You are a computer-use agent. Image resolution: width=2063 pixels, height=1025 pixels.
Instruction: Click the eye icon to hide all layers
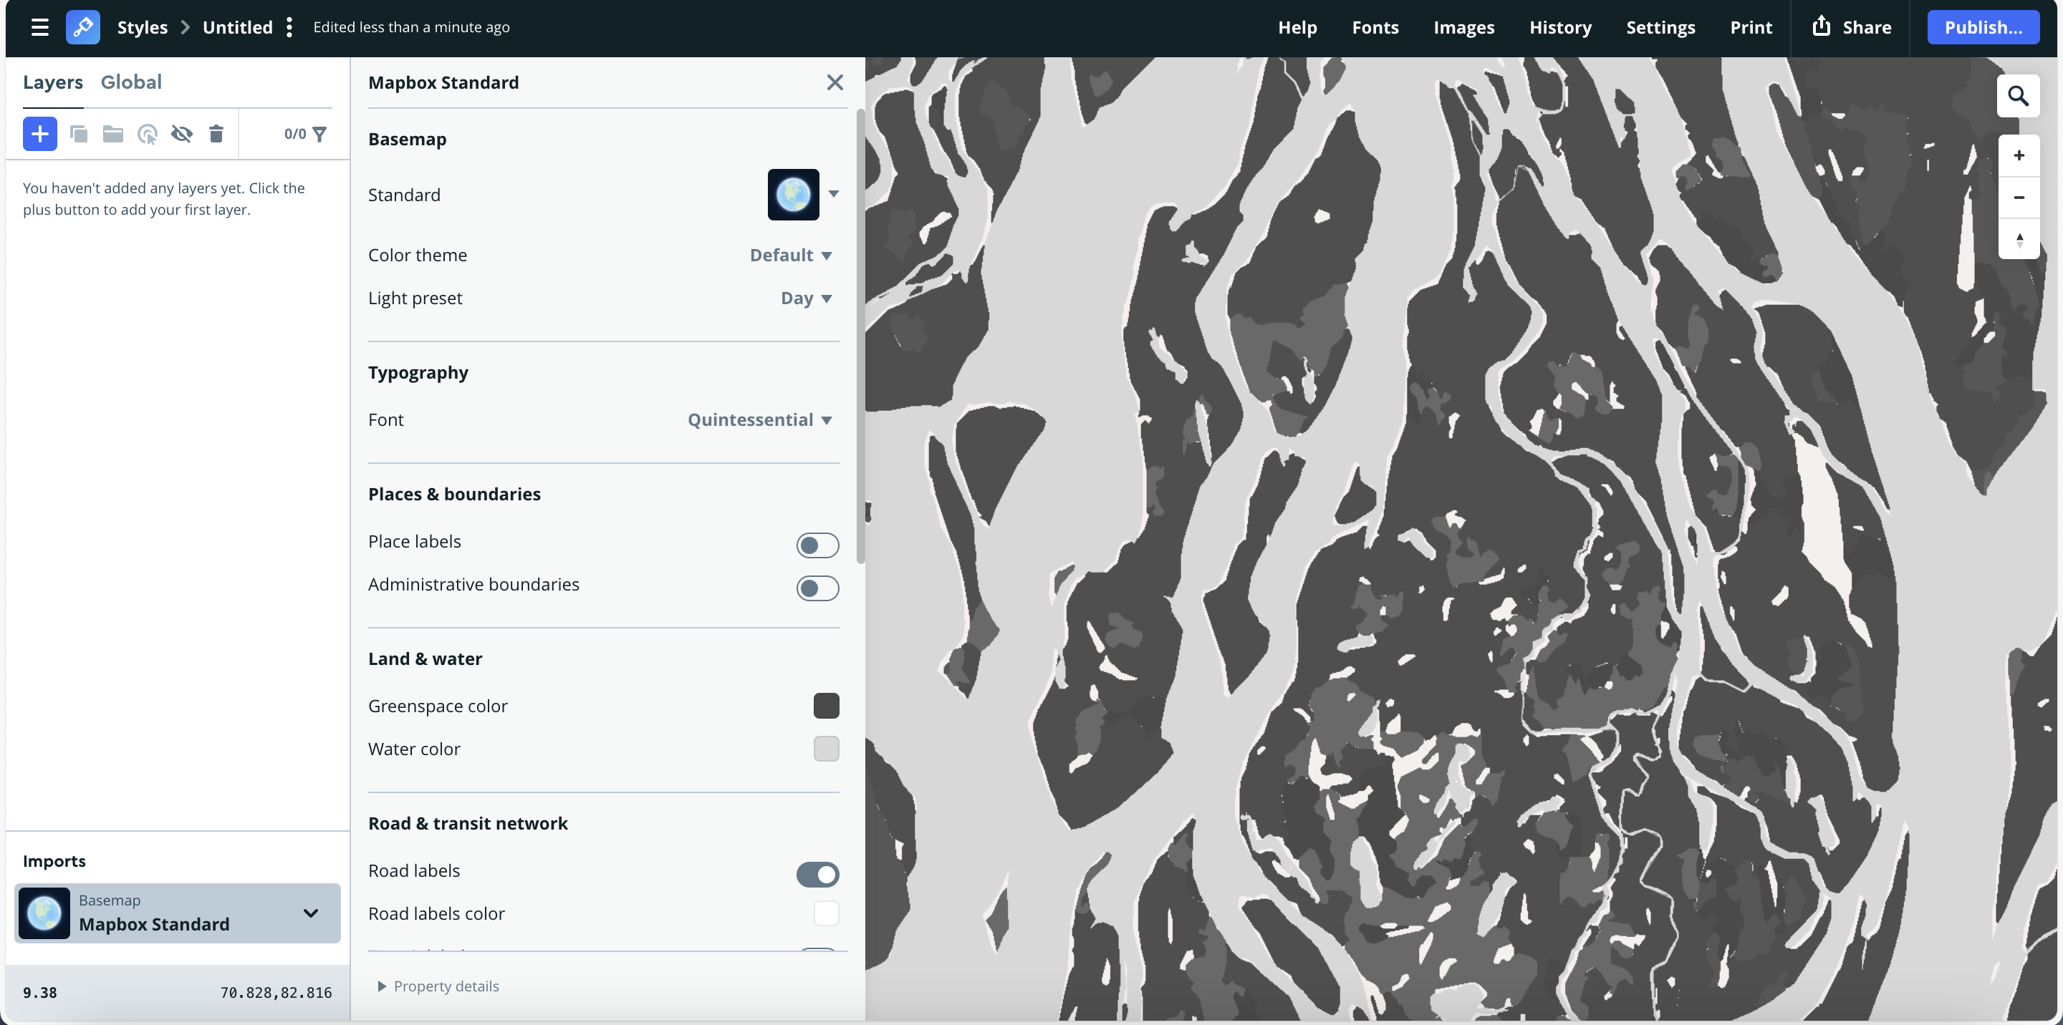click(182, 134)
